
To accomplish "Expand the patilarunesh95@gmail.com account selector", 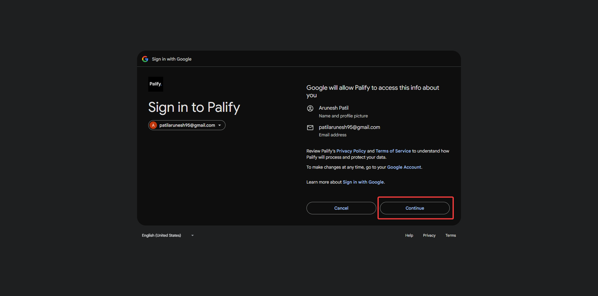I will pyautogui.click(x=187, y=125).
